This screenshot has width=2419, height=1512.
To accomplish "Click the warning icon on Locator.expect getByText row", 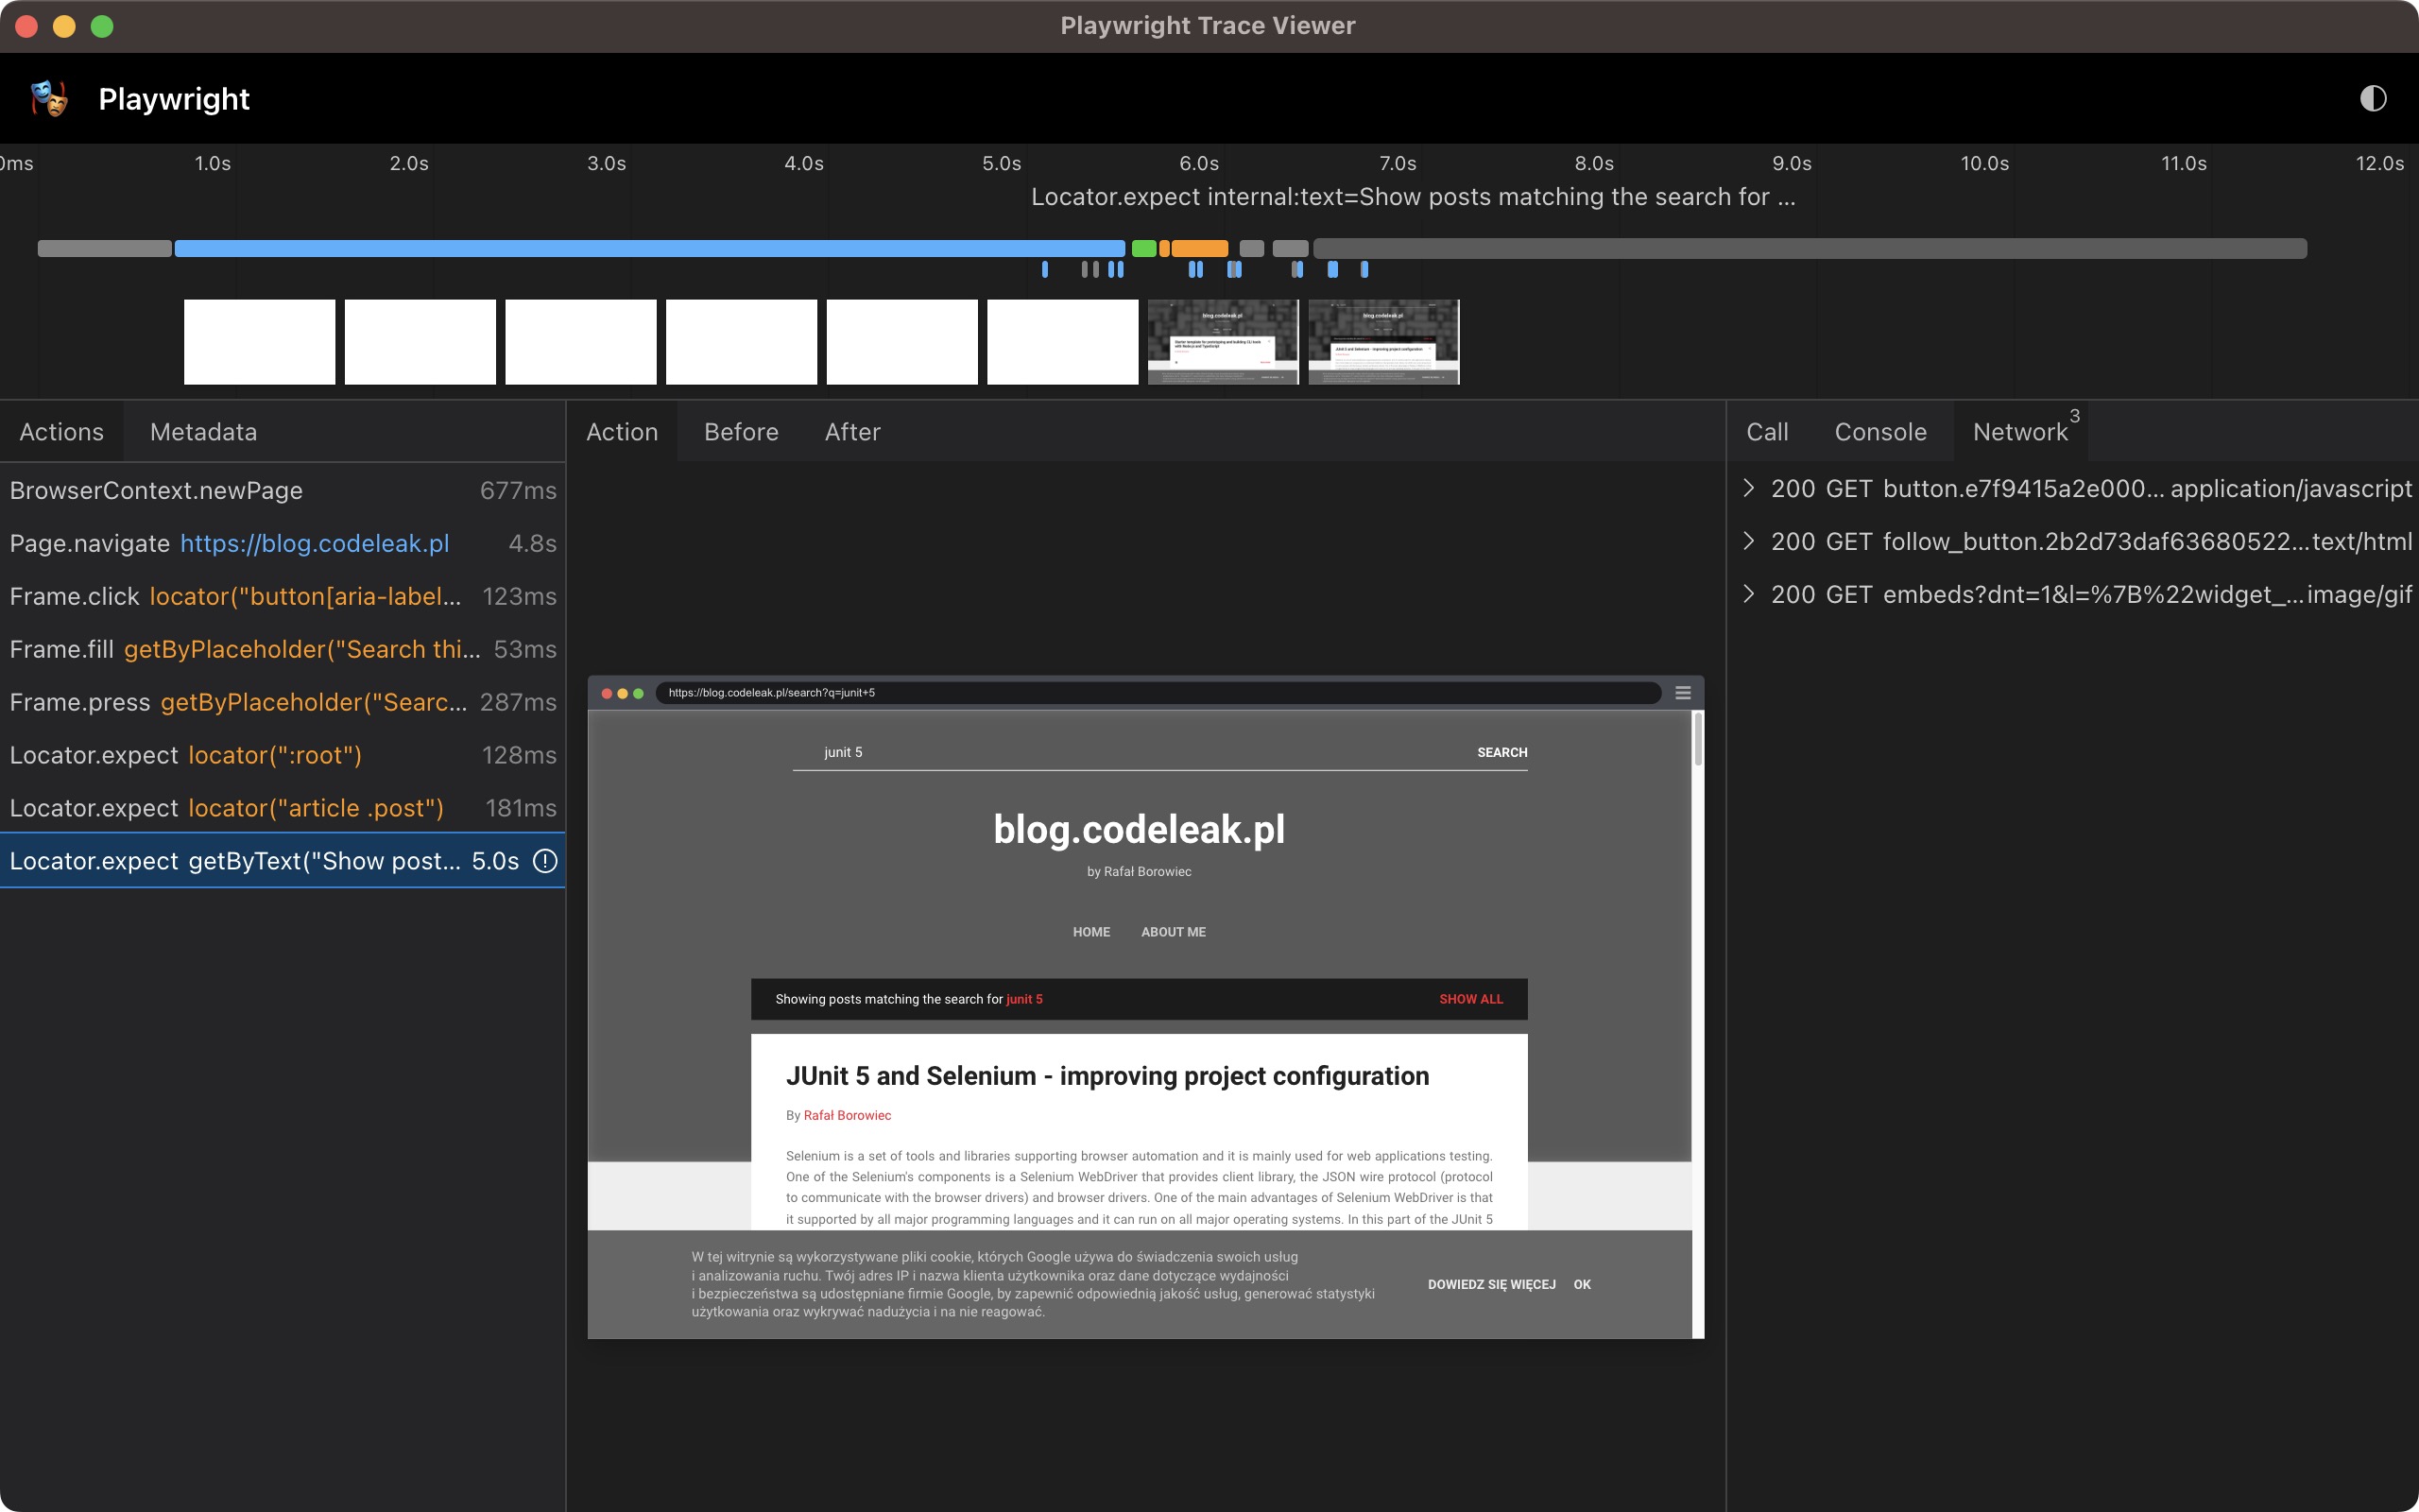I will 545,861.
